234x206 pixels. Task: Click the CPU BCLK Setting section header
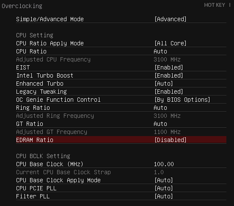click(43, 156)
